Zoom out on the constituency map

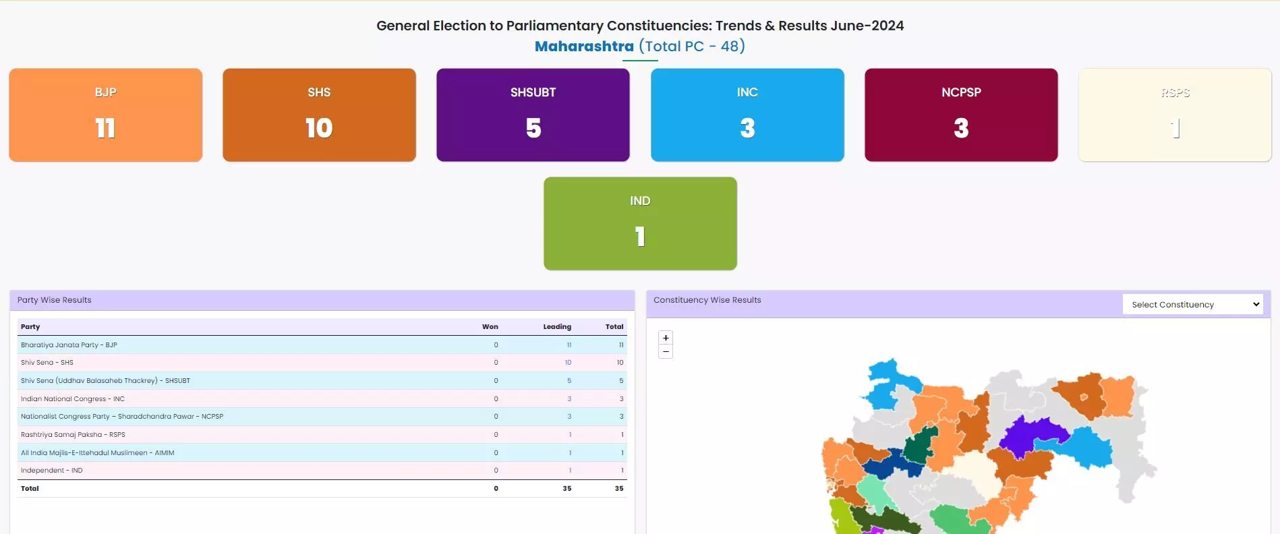pos(666,351)
